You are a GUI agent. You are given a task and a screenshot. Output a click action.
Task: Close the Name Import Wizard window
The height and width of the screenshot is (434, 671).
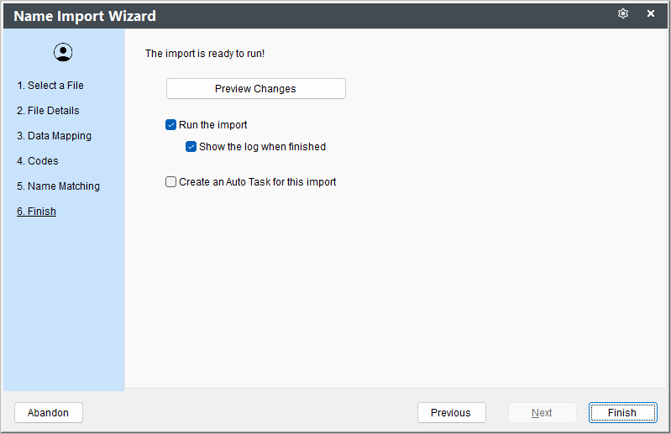[651, 13]
